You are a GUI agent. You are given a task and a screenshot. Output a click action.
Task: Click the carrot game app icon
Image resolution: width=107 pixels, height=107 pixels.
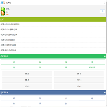coord(3,12)
